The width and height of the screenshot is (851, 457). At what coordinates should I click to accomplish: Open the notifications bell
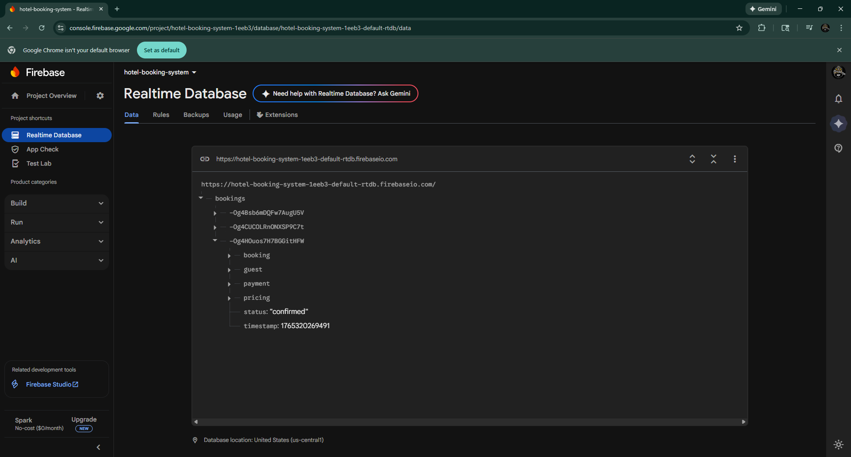coord(838,99)
